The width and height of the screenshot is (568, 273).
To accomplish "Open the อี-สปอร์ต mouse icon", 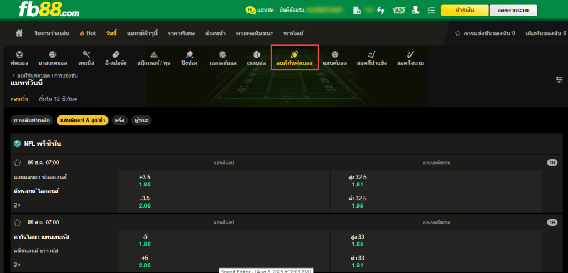I will click(x=116, y=55).
